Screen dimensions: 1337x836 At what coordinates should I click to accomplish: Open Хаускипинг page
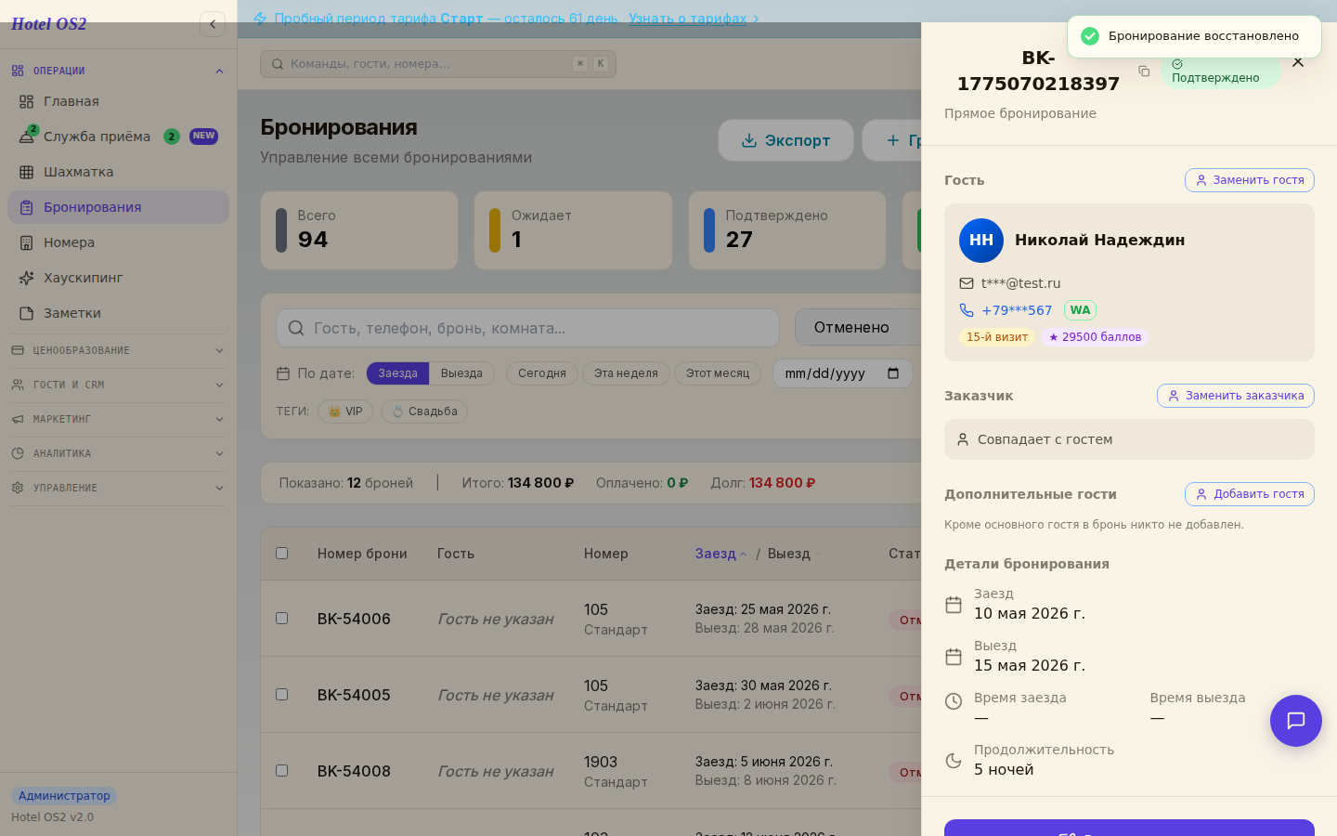(118, 278)
